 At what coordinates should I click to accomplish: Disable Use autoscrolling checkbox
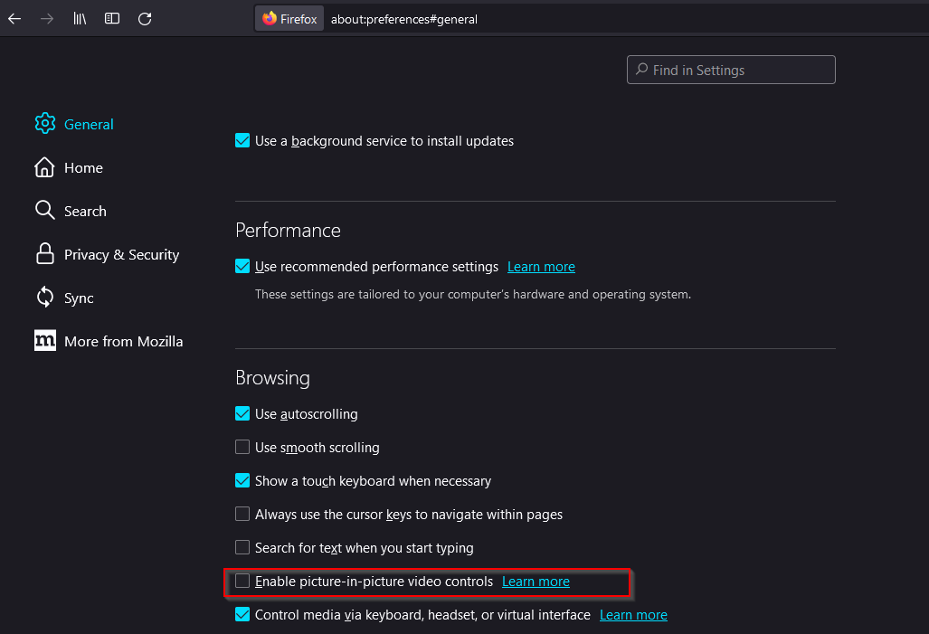click(x=242, y=413)
